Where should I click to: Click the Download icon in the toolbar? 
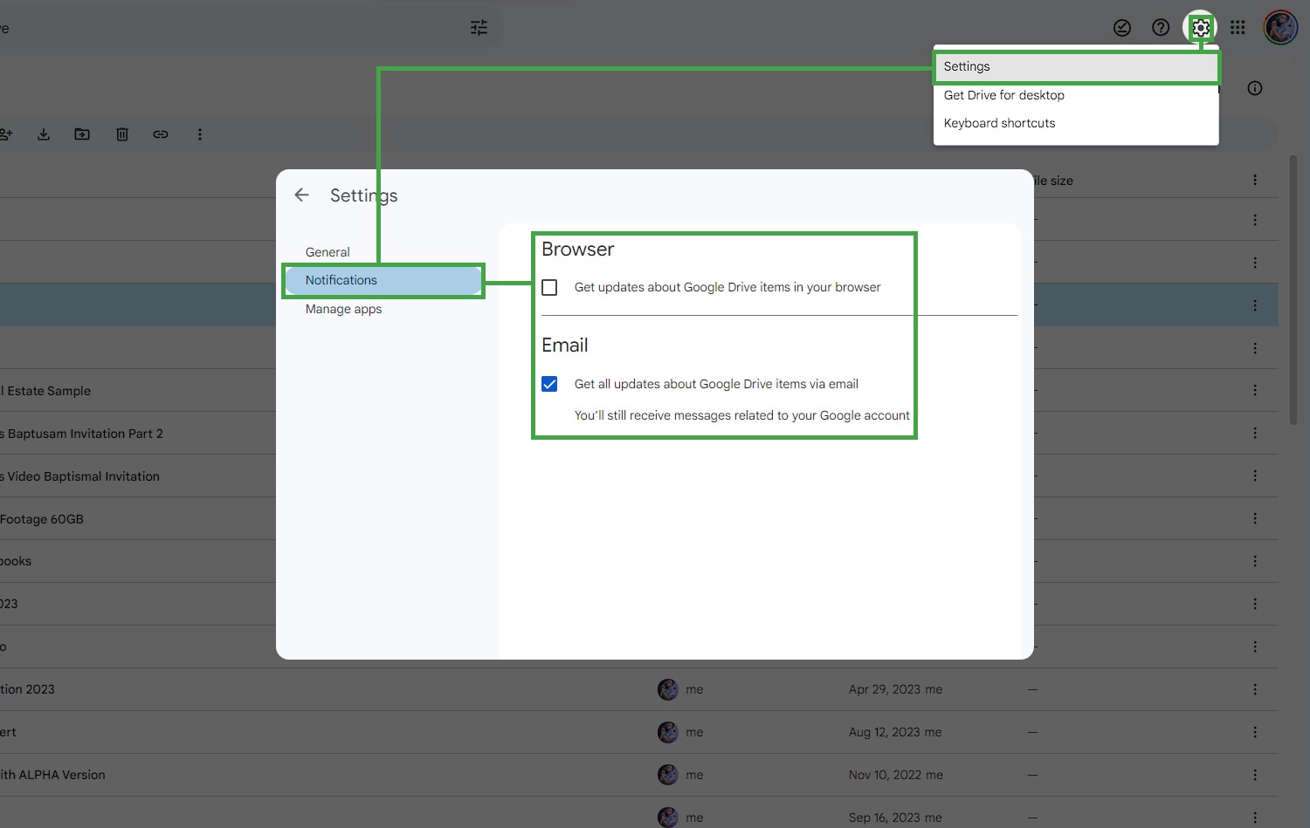click(44, 133)
